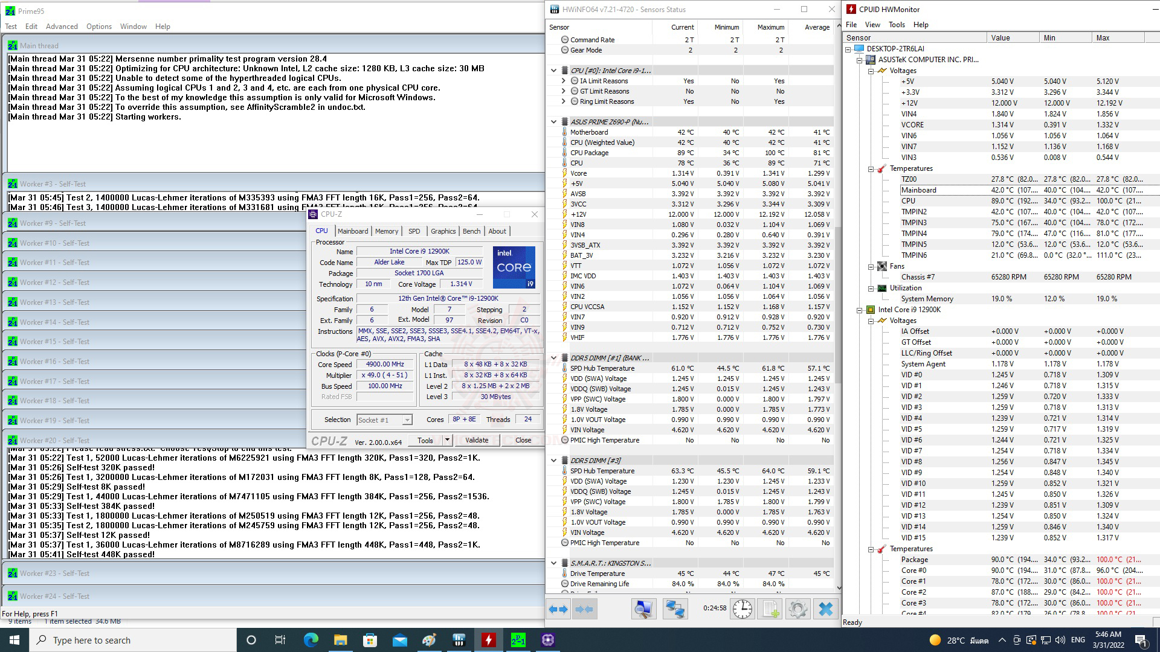1160x652 pixels.
Task: Click the Close button in CPU-Z
Action: pyautogui.click(x=523, y=440)
